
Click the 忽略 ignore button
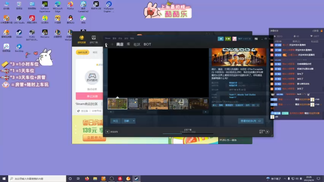tap(126, 121)
